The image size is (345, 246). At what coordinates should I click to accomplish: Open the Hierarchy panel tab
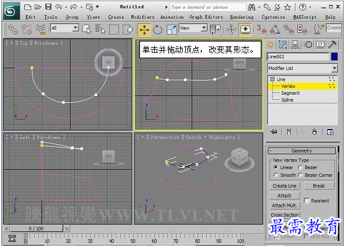point(295,45)
